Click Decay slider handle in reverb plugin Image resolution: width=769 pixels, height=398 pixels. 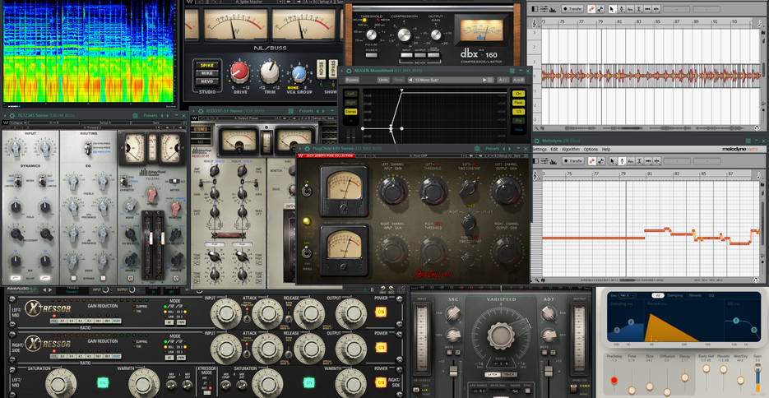click(684, 377)
